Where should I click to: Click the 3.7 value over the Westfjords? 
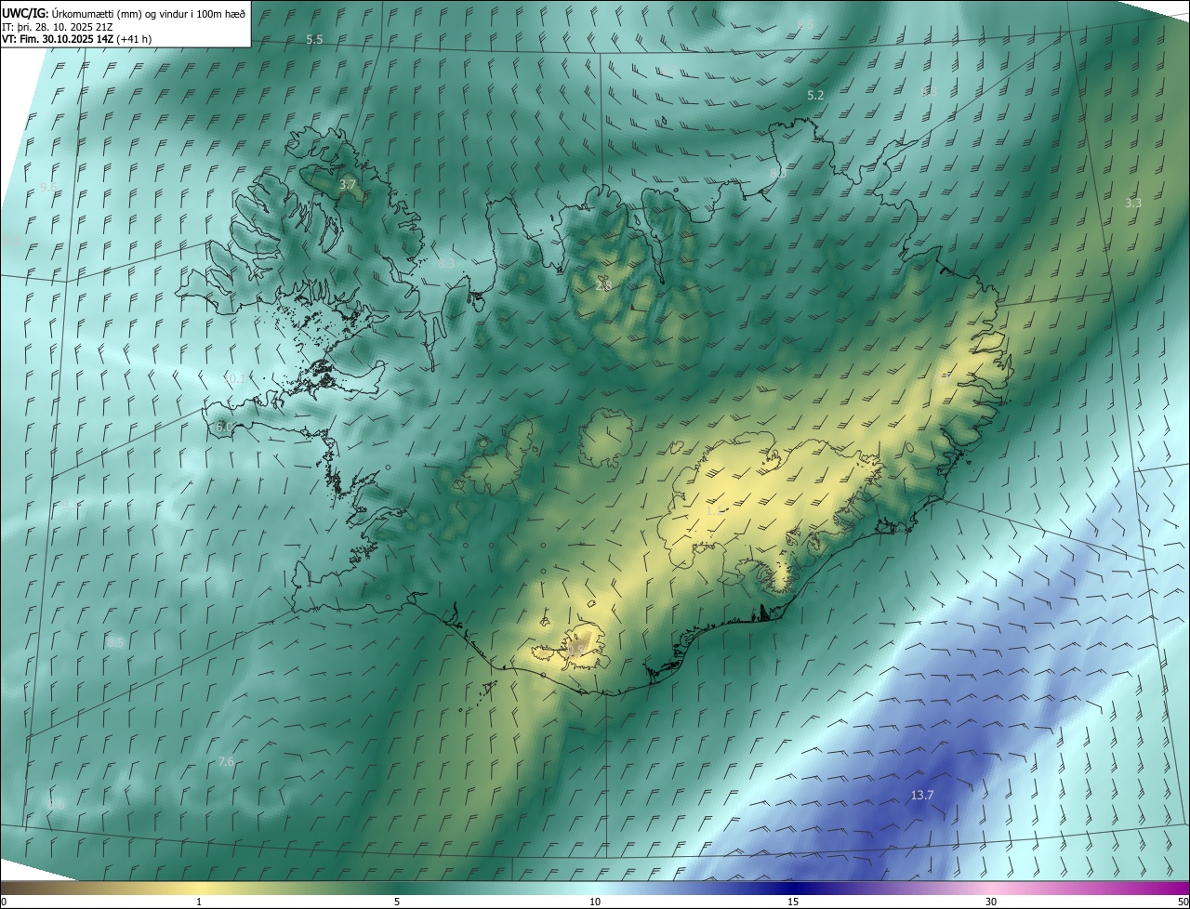[x=348, y=185]
